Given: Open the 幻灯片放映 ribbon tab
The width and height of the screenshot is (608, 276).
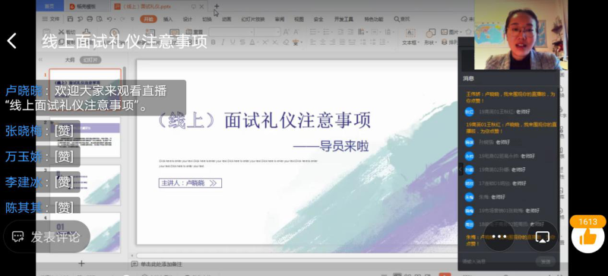Looking at the screenshot, I should pos(253,19).
